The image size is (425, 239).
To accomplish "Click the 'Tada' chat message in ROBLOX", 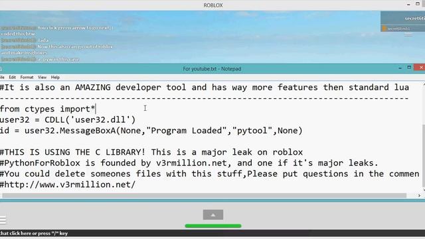I will click(25, 40).
